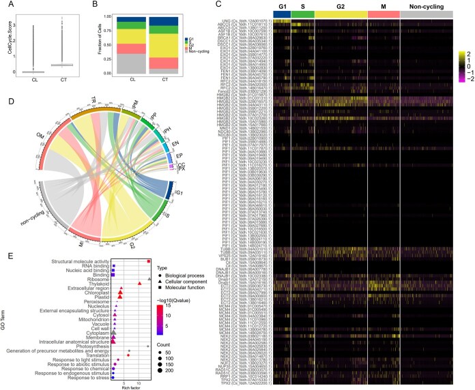Click the yellow G2 segment of the CT bar

coord(164,46)
